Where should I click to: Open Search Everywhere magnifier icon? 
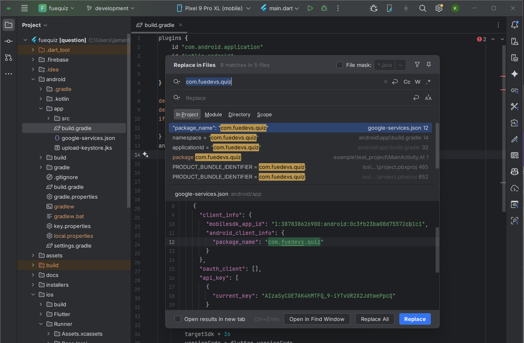pyautogui.click(x=423, y=8)
